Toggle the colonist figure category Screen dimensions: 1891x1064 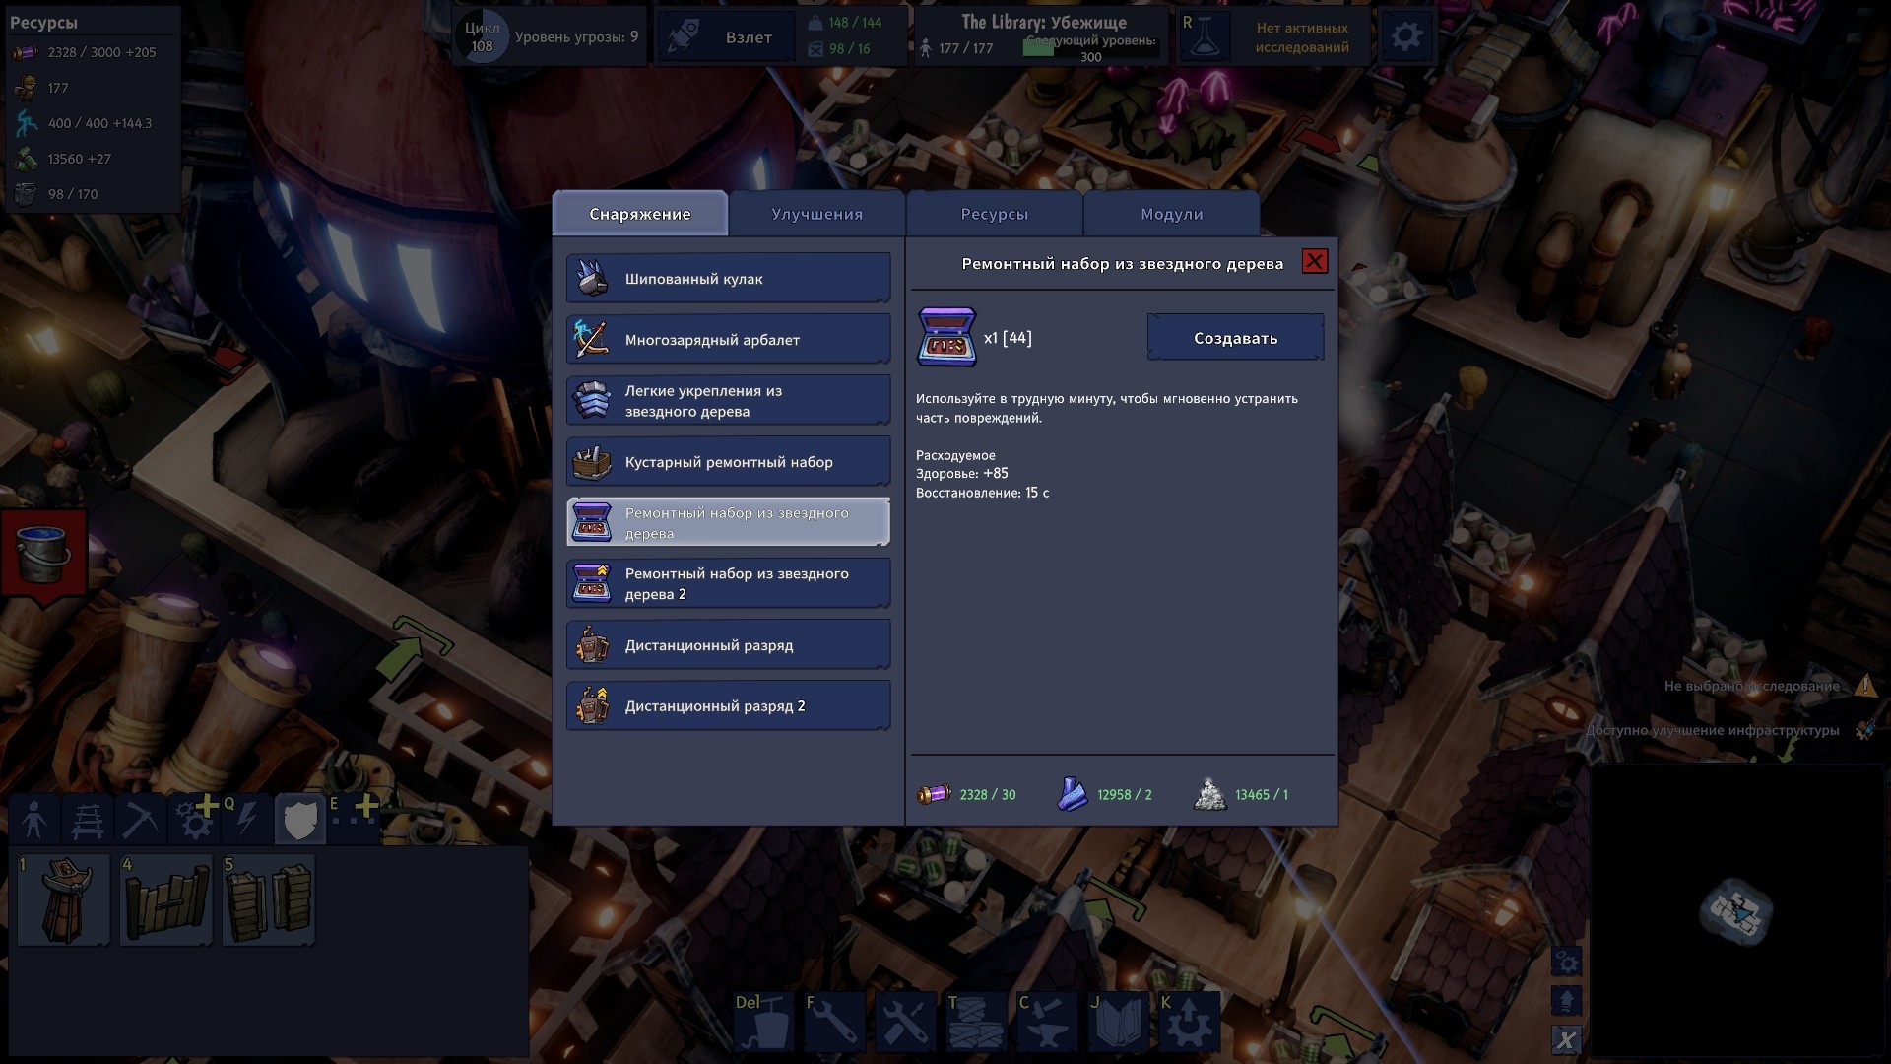click(33, 820)
